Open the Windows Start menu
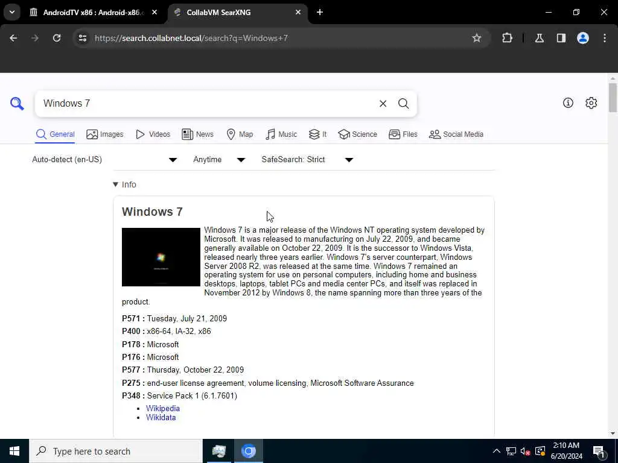Screen dimensions: 618x463 pyautogui.click(x=14, y=451)
